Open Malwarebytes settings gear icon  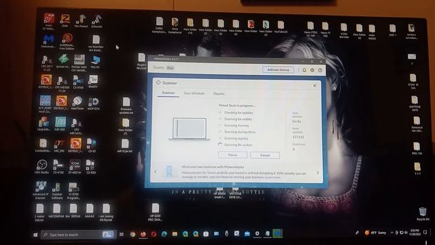[x=312, y=70]
